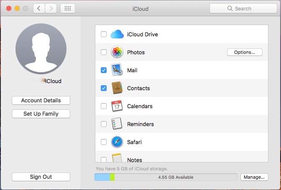Click the Photos flower icon
This screenshot has width=281, height=190.
click(117, 52)
